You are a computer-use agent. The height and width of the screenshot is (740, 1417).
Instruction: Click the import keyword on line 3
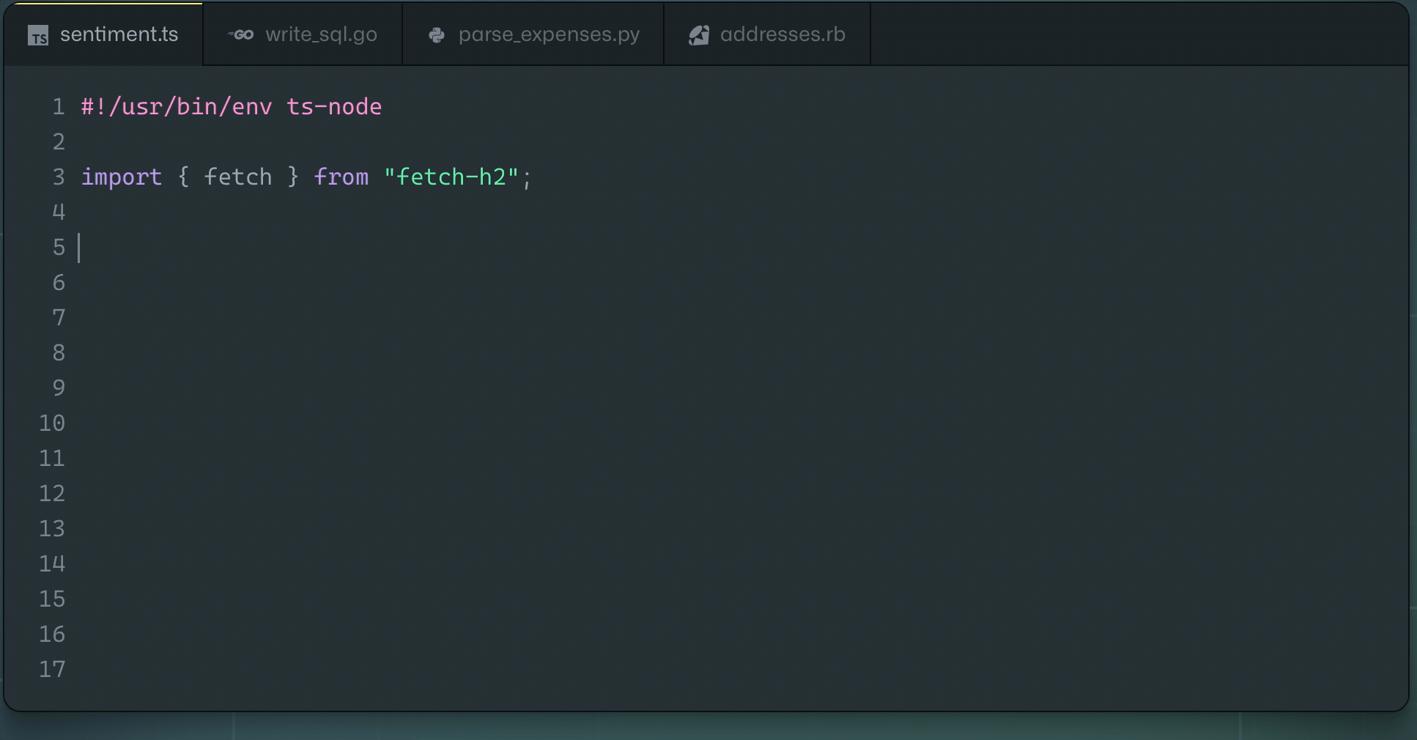point(122,177)
